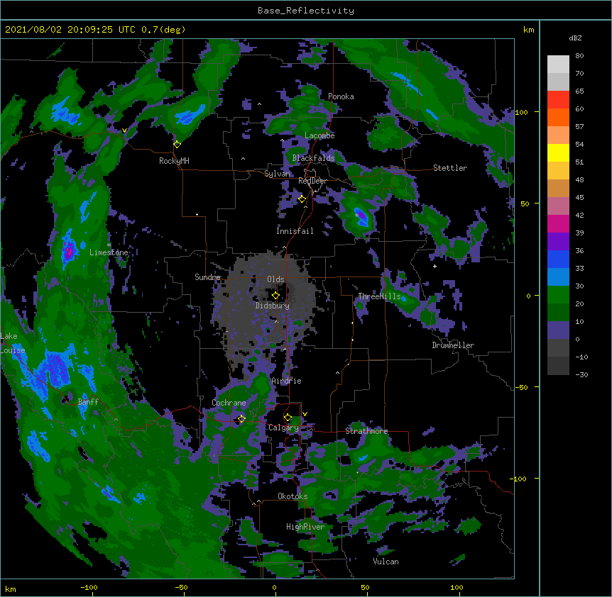This screenshot has width=612, height=597.
Task: Click the Stettler city label
Action: 450,168
